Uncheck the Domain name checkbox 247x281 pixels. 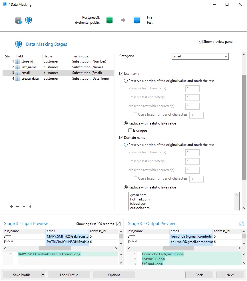click(121, 137)
